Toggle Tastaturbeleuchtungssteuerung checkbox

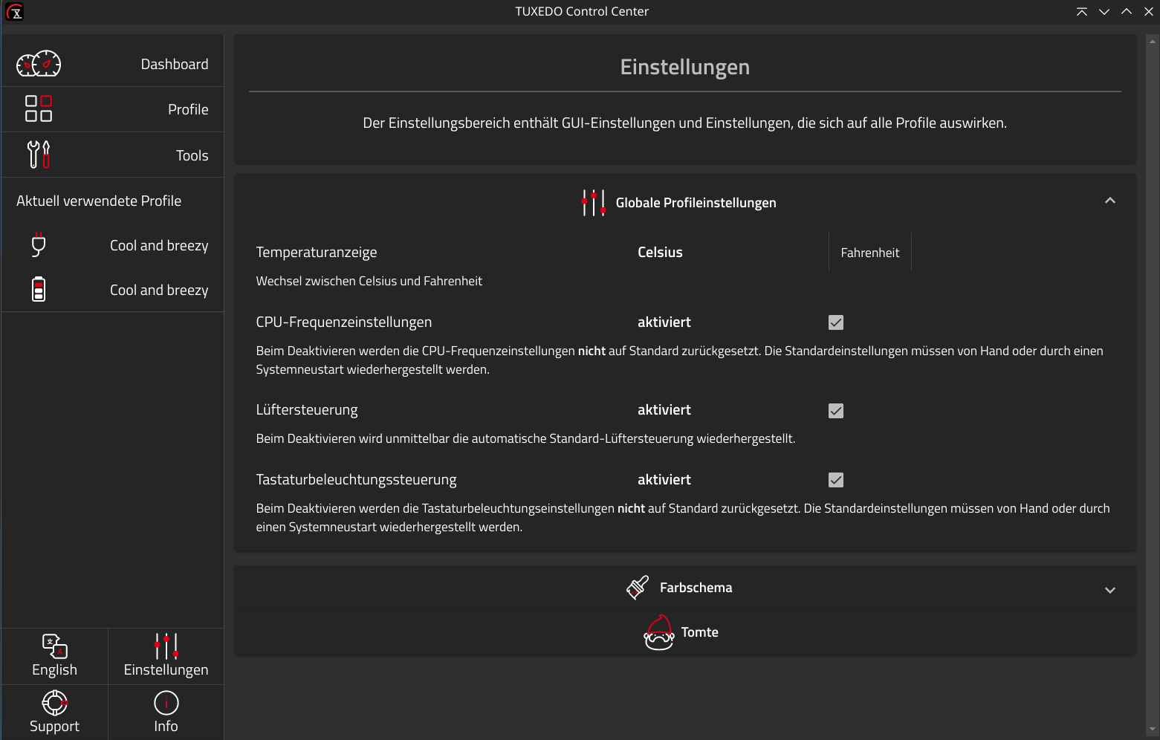click(836, 480)
